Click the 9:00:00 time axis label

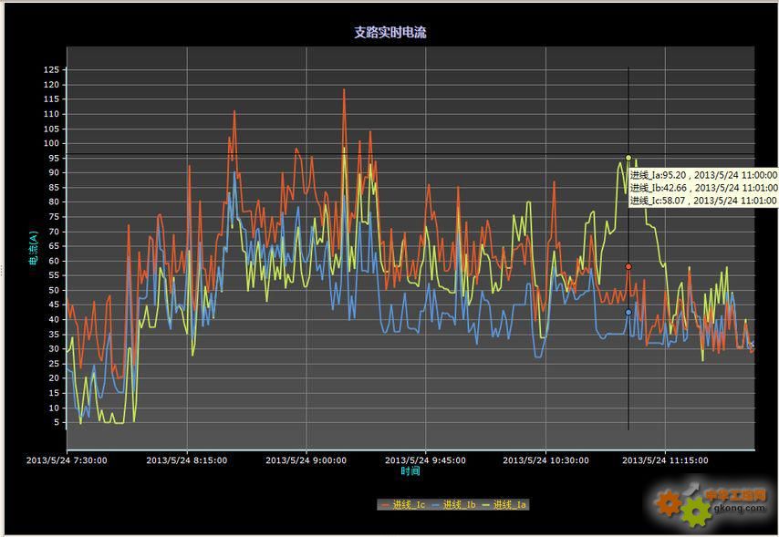pos(306,460)
